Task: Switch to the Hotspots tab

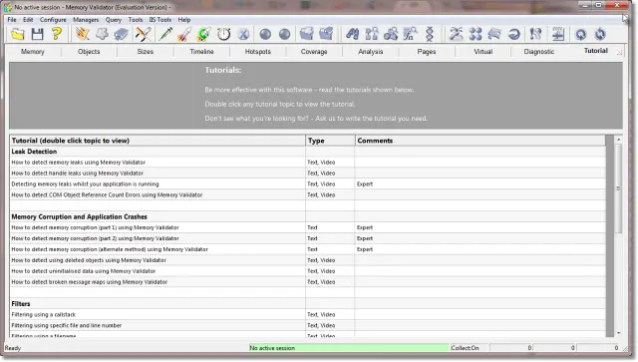Action: [258, 51]
